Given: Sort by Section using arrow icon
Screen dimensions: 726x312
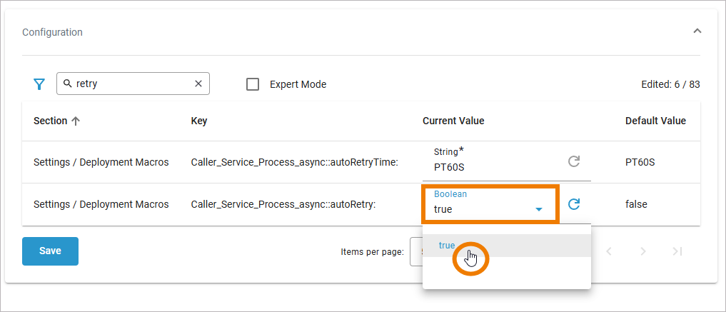Looking at the screenshot, I should (76, 121).
